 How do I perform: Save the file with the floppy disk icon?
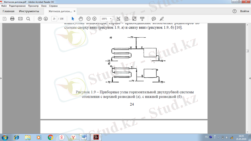click(x=5, y=19)
